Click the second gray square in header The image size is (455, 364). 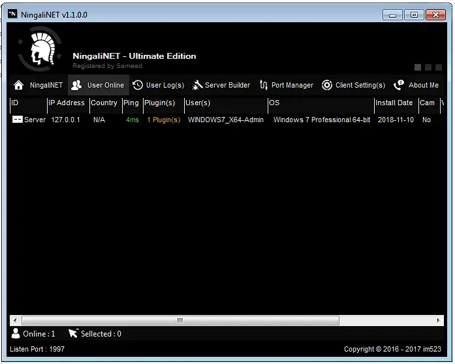click(428, 67)
